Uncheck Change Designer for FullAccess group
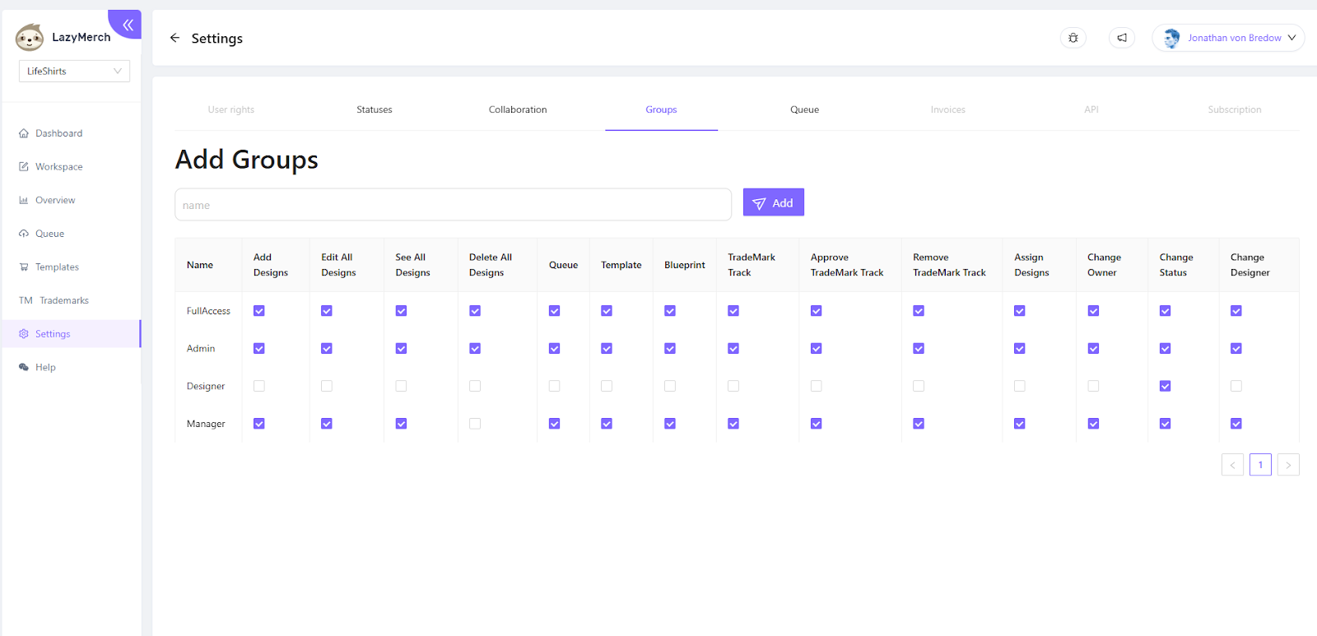This screenshot has height=636, width=1317. coord(1236,311)
